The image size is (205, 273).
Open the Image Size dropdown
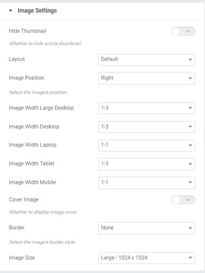point(146,258)
